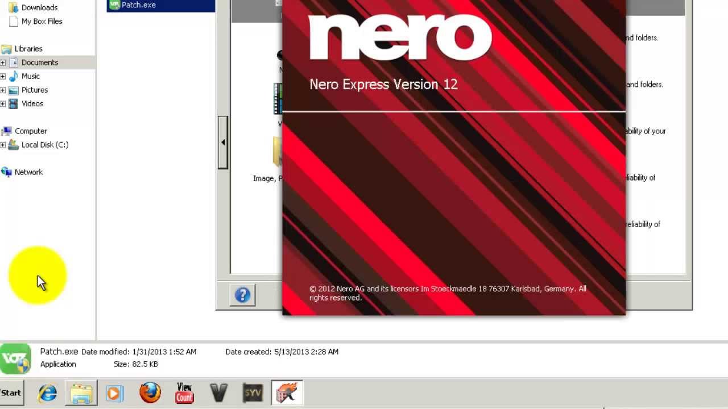728x409 pixels.
Task: Open Windows Media Player from taskbar
Action: (114, 393)
